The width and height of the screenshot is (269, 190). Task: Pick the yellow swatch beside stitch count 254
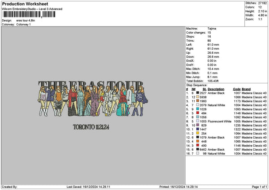(x=198, y=133)
